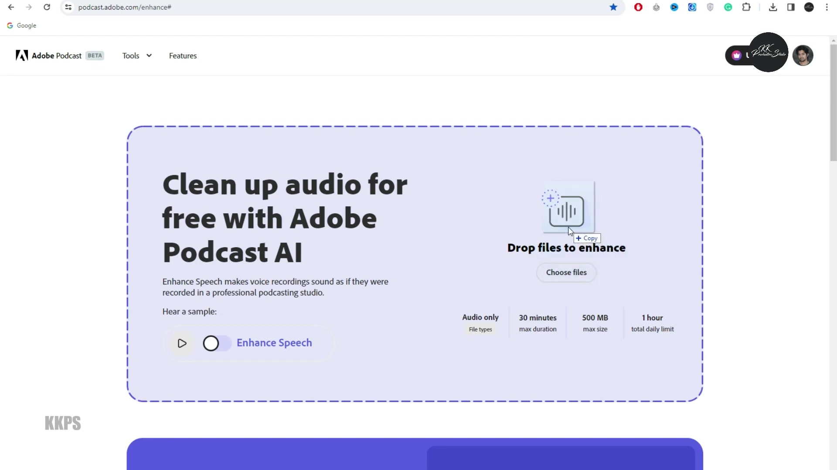Image resolution: width=837 pixels, height=470 pixels.
Task: Open the Opera red extension icon
Action: coord(638,7)
